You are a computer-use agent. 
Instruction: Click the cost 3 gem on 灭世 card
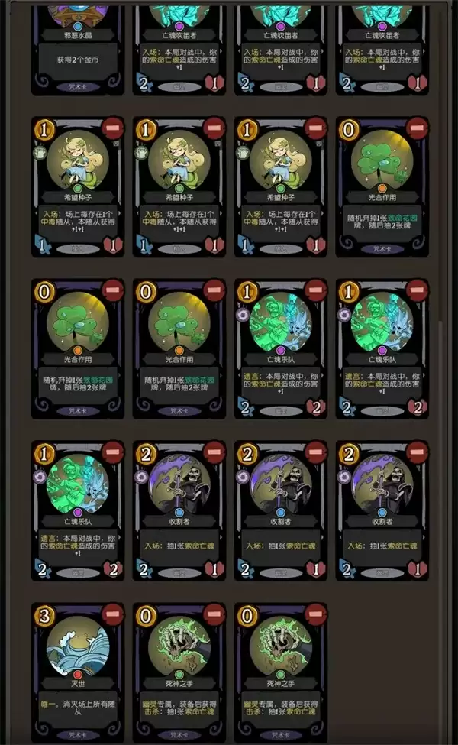pyautogui.click(x=44, y=616)
